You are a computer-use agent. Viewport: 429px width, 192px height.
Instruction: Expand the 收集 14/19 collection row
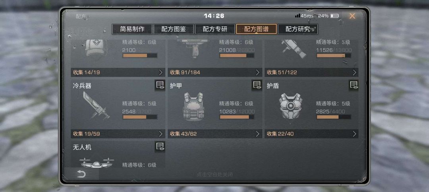pos(118,72)
